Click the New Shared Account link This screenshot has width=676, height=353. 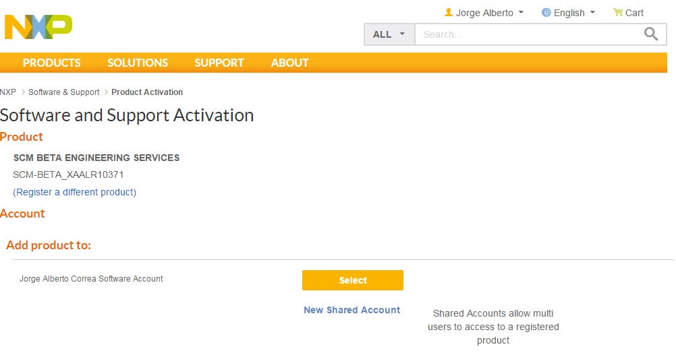click(x=351, y=310)
